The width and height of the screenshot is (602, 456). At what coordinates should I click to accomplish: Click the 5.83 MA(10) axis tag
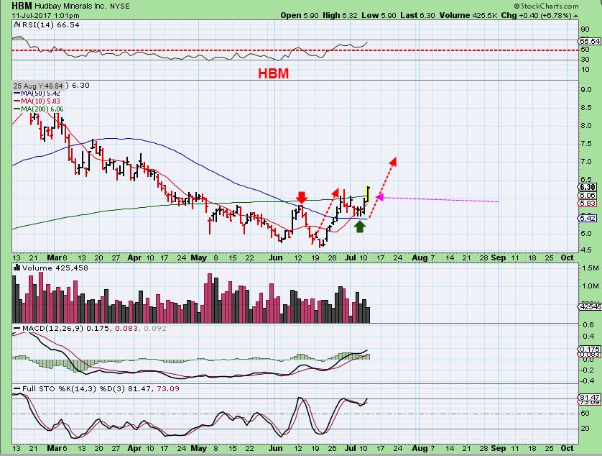pos(588,204)
